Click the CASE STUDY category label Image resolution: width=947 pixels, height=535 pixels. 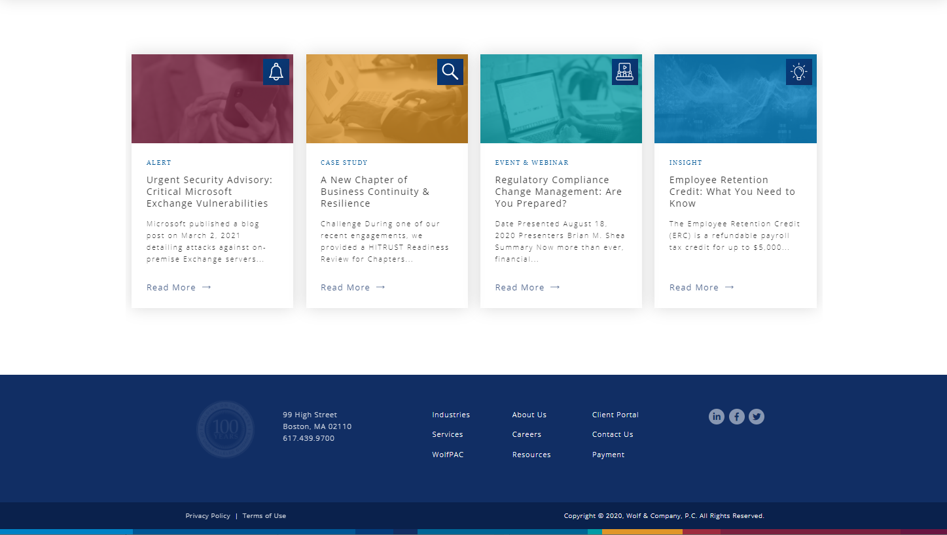click(x=344, y=163)
